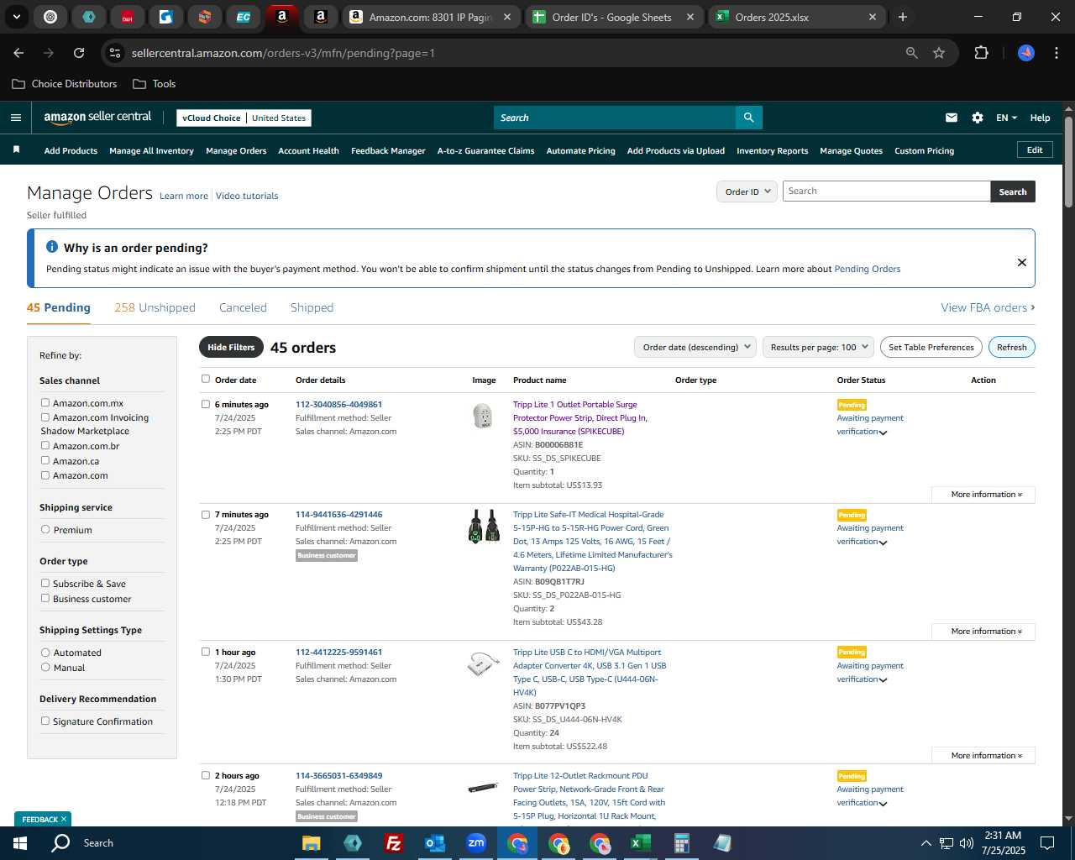Image resolution: width=1075 pixels, height=860 pixels.
Task: Open the EN language dropdown
Action: pyautogui.click(x=1006, y=118)
